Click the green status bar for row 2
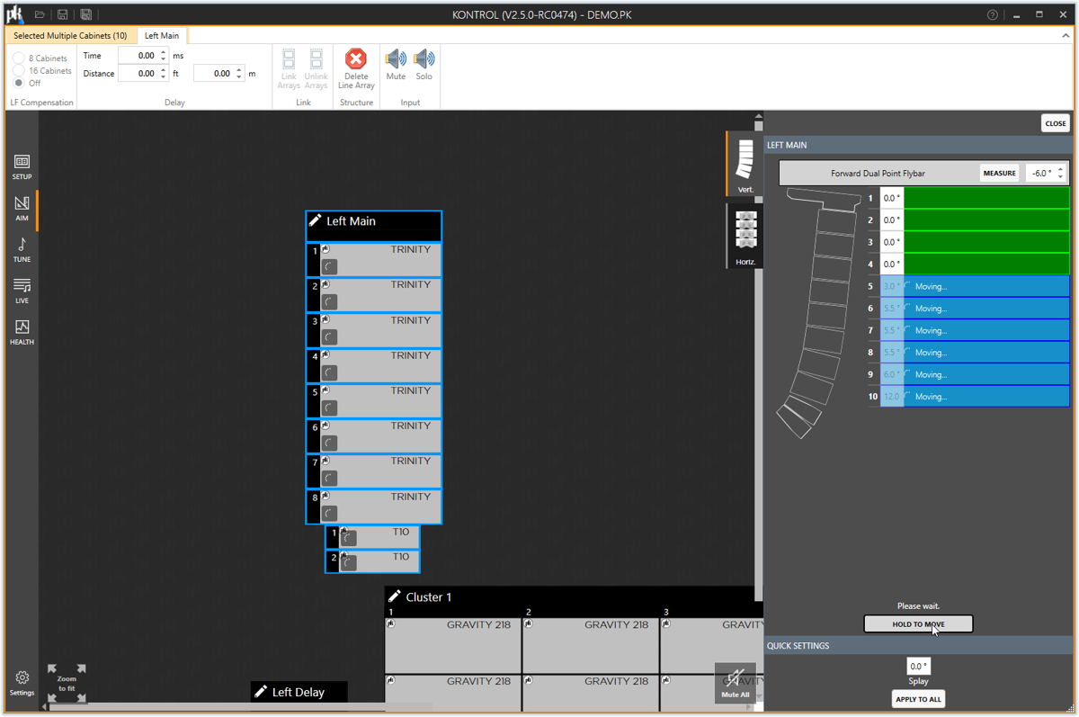1079x717 pixels. tap(986, 220)
